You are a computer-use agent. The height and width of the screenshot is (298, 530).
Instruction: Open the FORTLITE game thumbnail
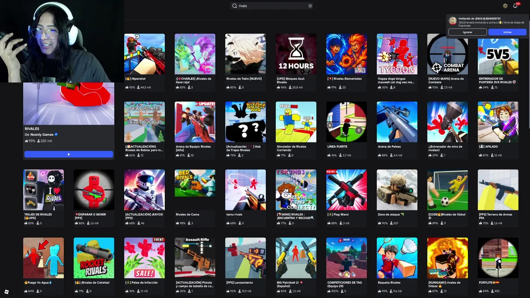pyautogui.click(x=498, y=258)
